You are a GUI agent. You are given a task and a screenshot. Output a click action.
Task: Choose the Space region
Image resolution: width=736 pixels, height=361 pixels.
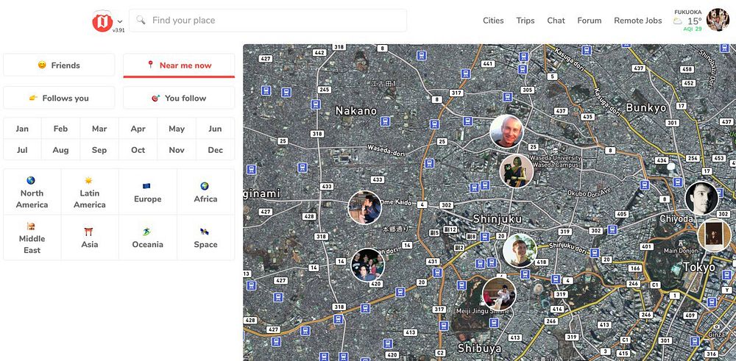[x=205, y=237]
